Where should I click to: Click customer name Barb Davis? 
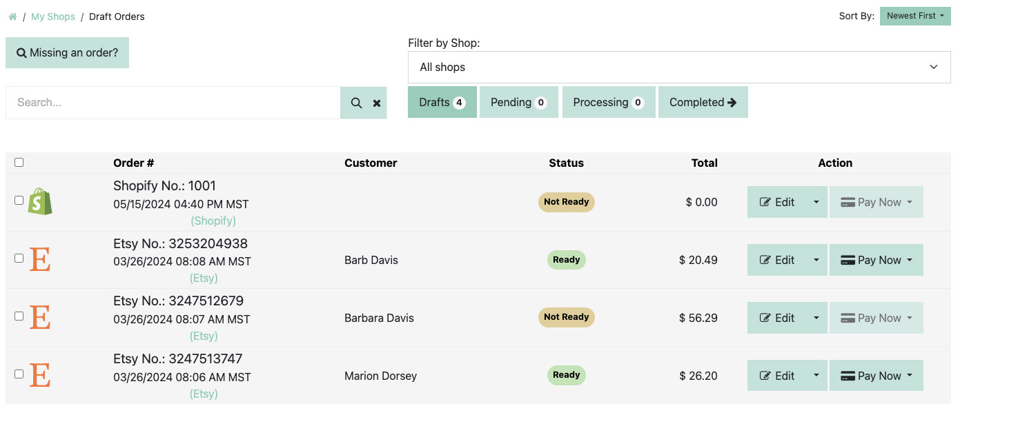point(371,260)
